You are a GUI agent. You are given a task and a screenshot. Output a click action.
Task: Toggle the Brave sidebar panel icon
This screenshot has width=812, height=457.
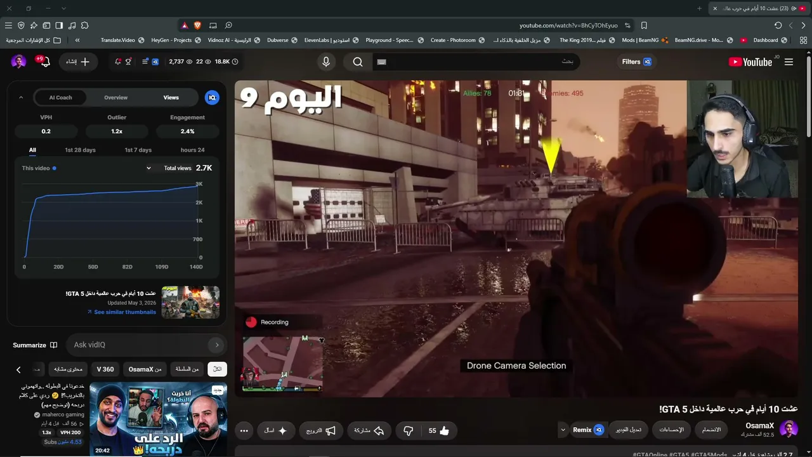[59, 25]
